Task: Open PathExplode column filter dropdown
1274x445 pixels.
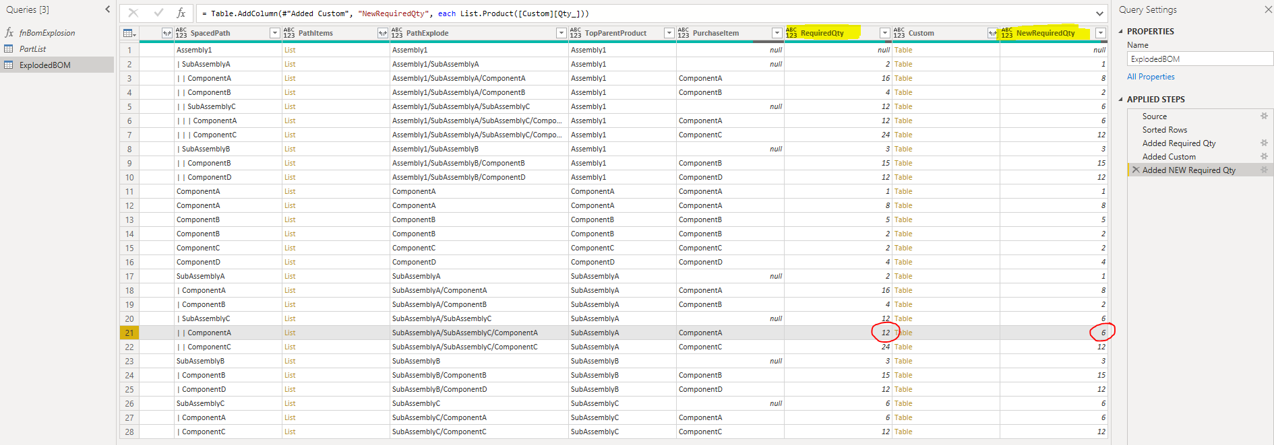Action: [x=561, y=33]
